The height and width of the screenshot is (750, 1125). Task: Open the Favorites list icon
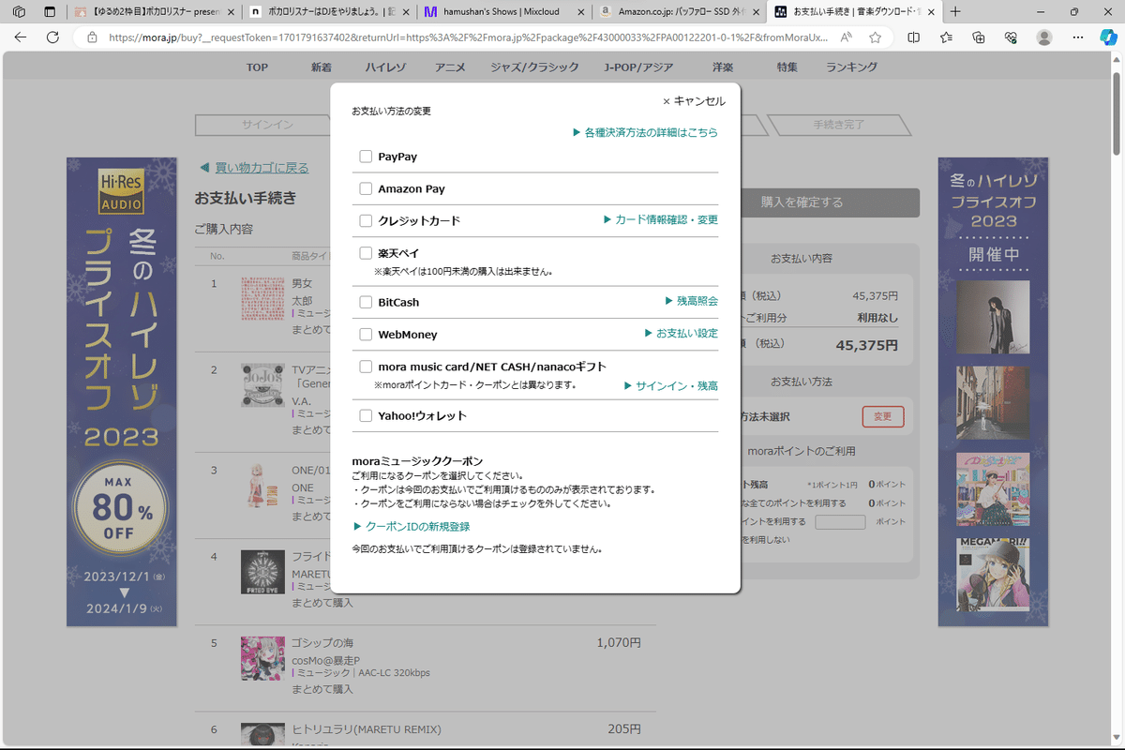point(946,37)
